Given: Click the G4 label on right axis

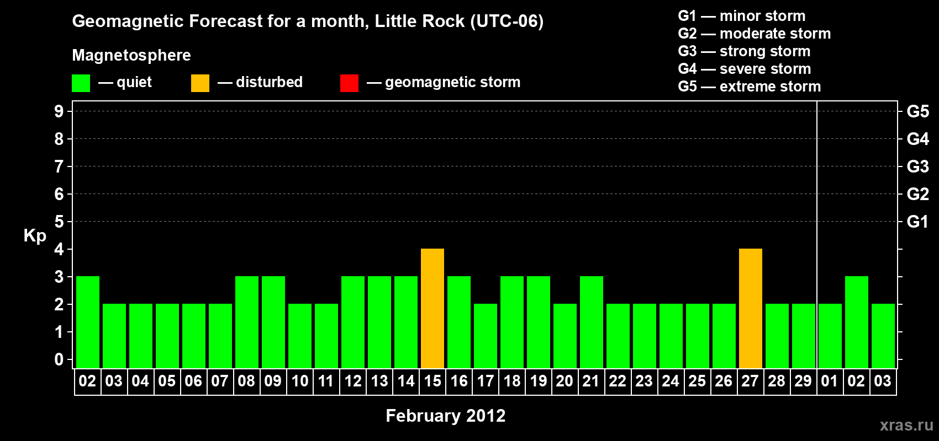Looking at the screenshot, I should coord(917,139).
